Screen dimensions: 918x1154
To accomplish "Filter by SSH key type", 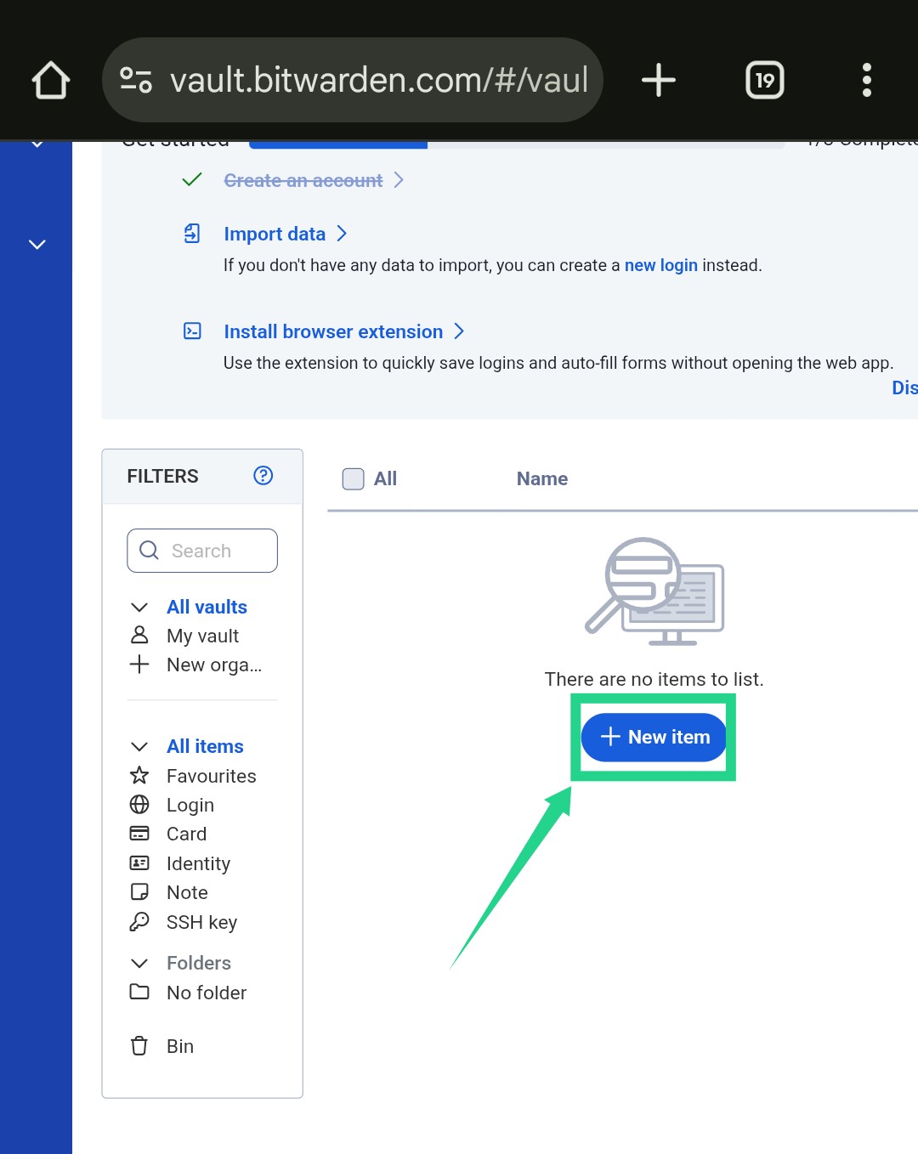I will click(201, 922).
